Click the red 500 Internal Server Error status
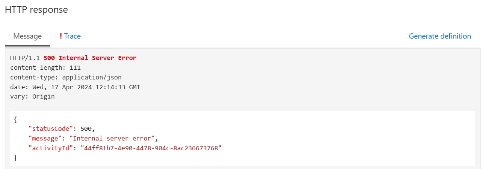 click(x=90, y=58)
